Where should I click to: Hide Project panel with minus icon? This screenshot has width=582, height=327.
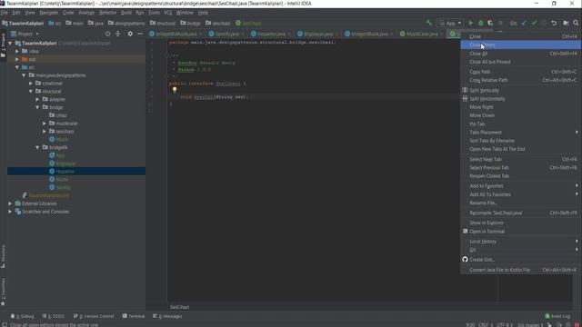pyautogui.click(x=140, y=34)
